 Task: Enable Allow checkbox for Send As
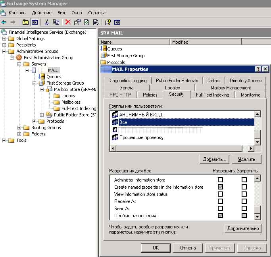tap(220, 209)
